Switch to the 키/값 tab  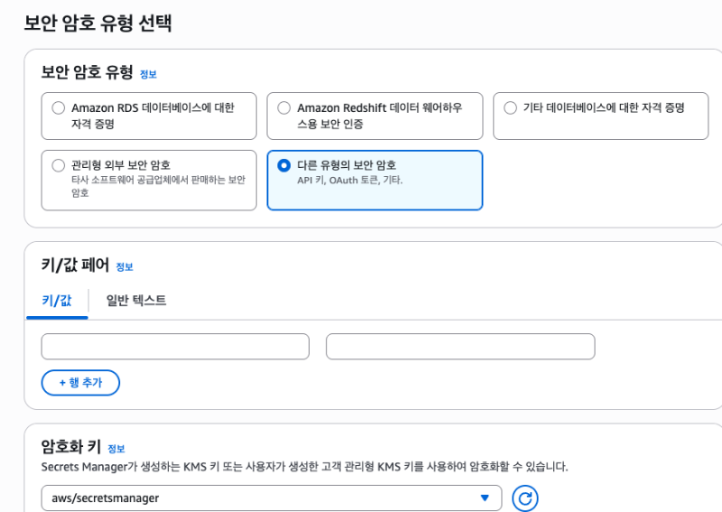57,301
